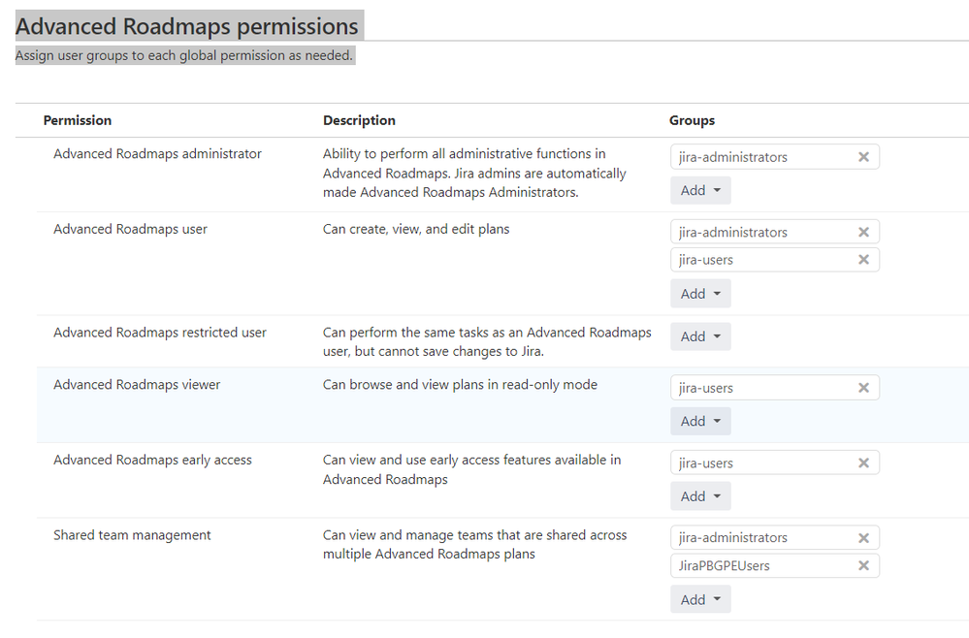Remove jira-administrators from Shared team management
This screenshot has height=638, width=969.
pyautogui.click(x=863, y=538)
